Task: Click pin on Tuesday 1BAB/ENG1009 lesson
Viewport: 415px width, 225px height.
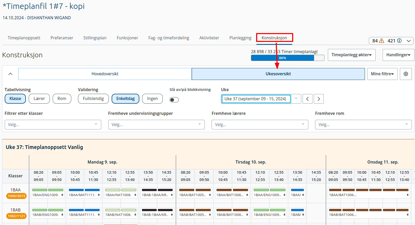Action: [x=284, y=215]
